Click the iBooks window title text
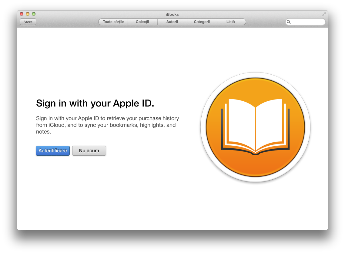Screen dimensions: 345x254 coord(172,14)
